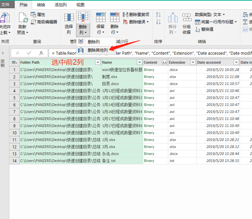Click the 制度.xlsx name cell
The height and width of the screenshot is (219, 252).
click(122, 77)
